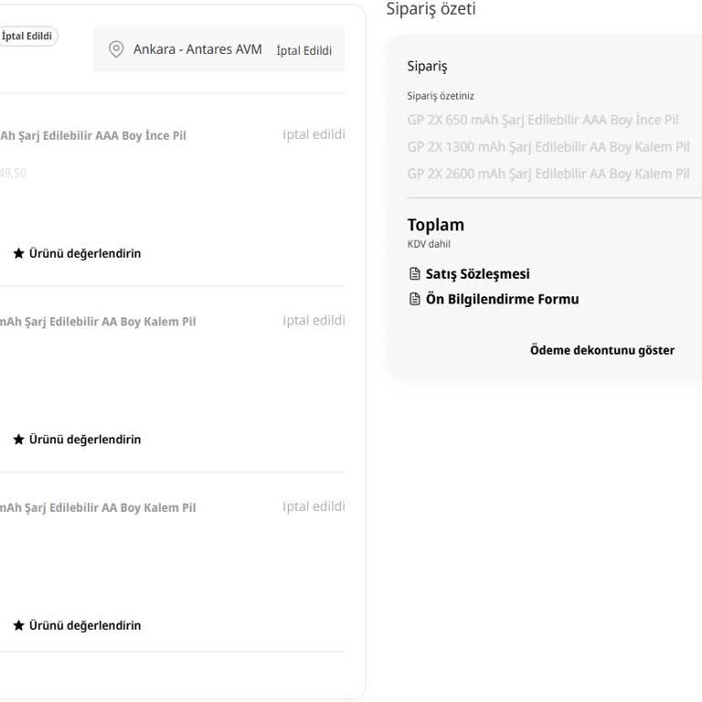Show the payment receipt via Ödeme dekontunu göster

[601, 350]
